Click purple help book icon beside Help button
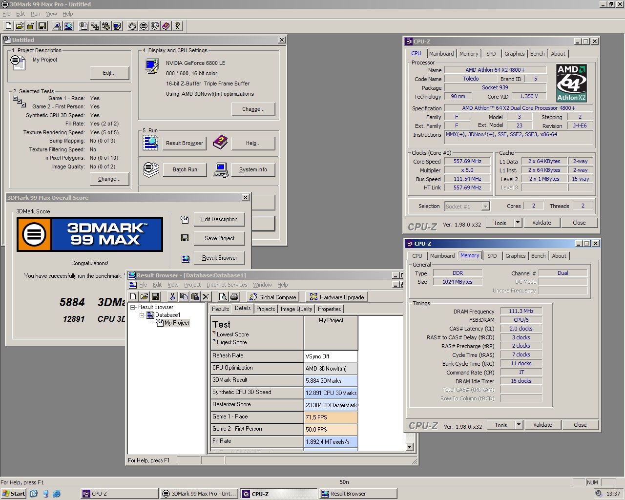The image size is (625, 500). click(x=220, y=143)
